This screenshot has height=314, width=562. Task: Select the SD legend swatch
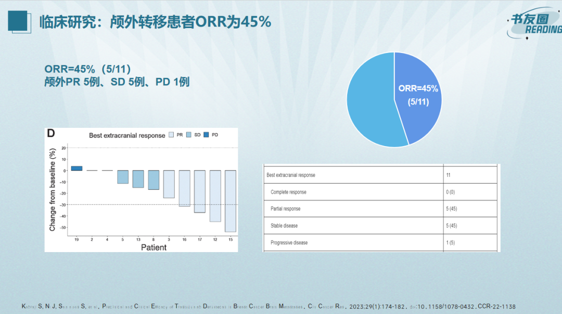pyautogui.click(x=189, y=135)
